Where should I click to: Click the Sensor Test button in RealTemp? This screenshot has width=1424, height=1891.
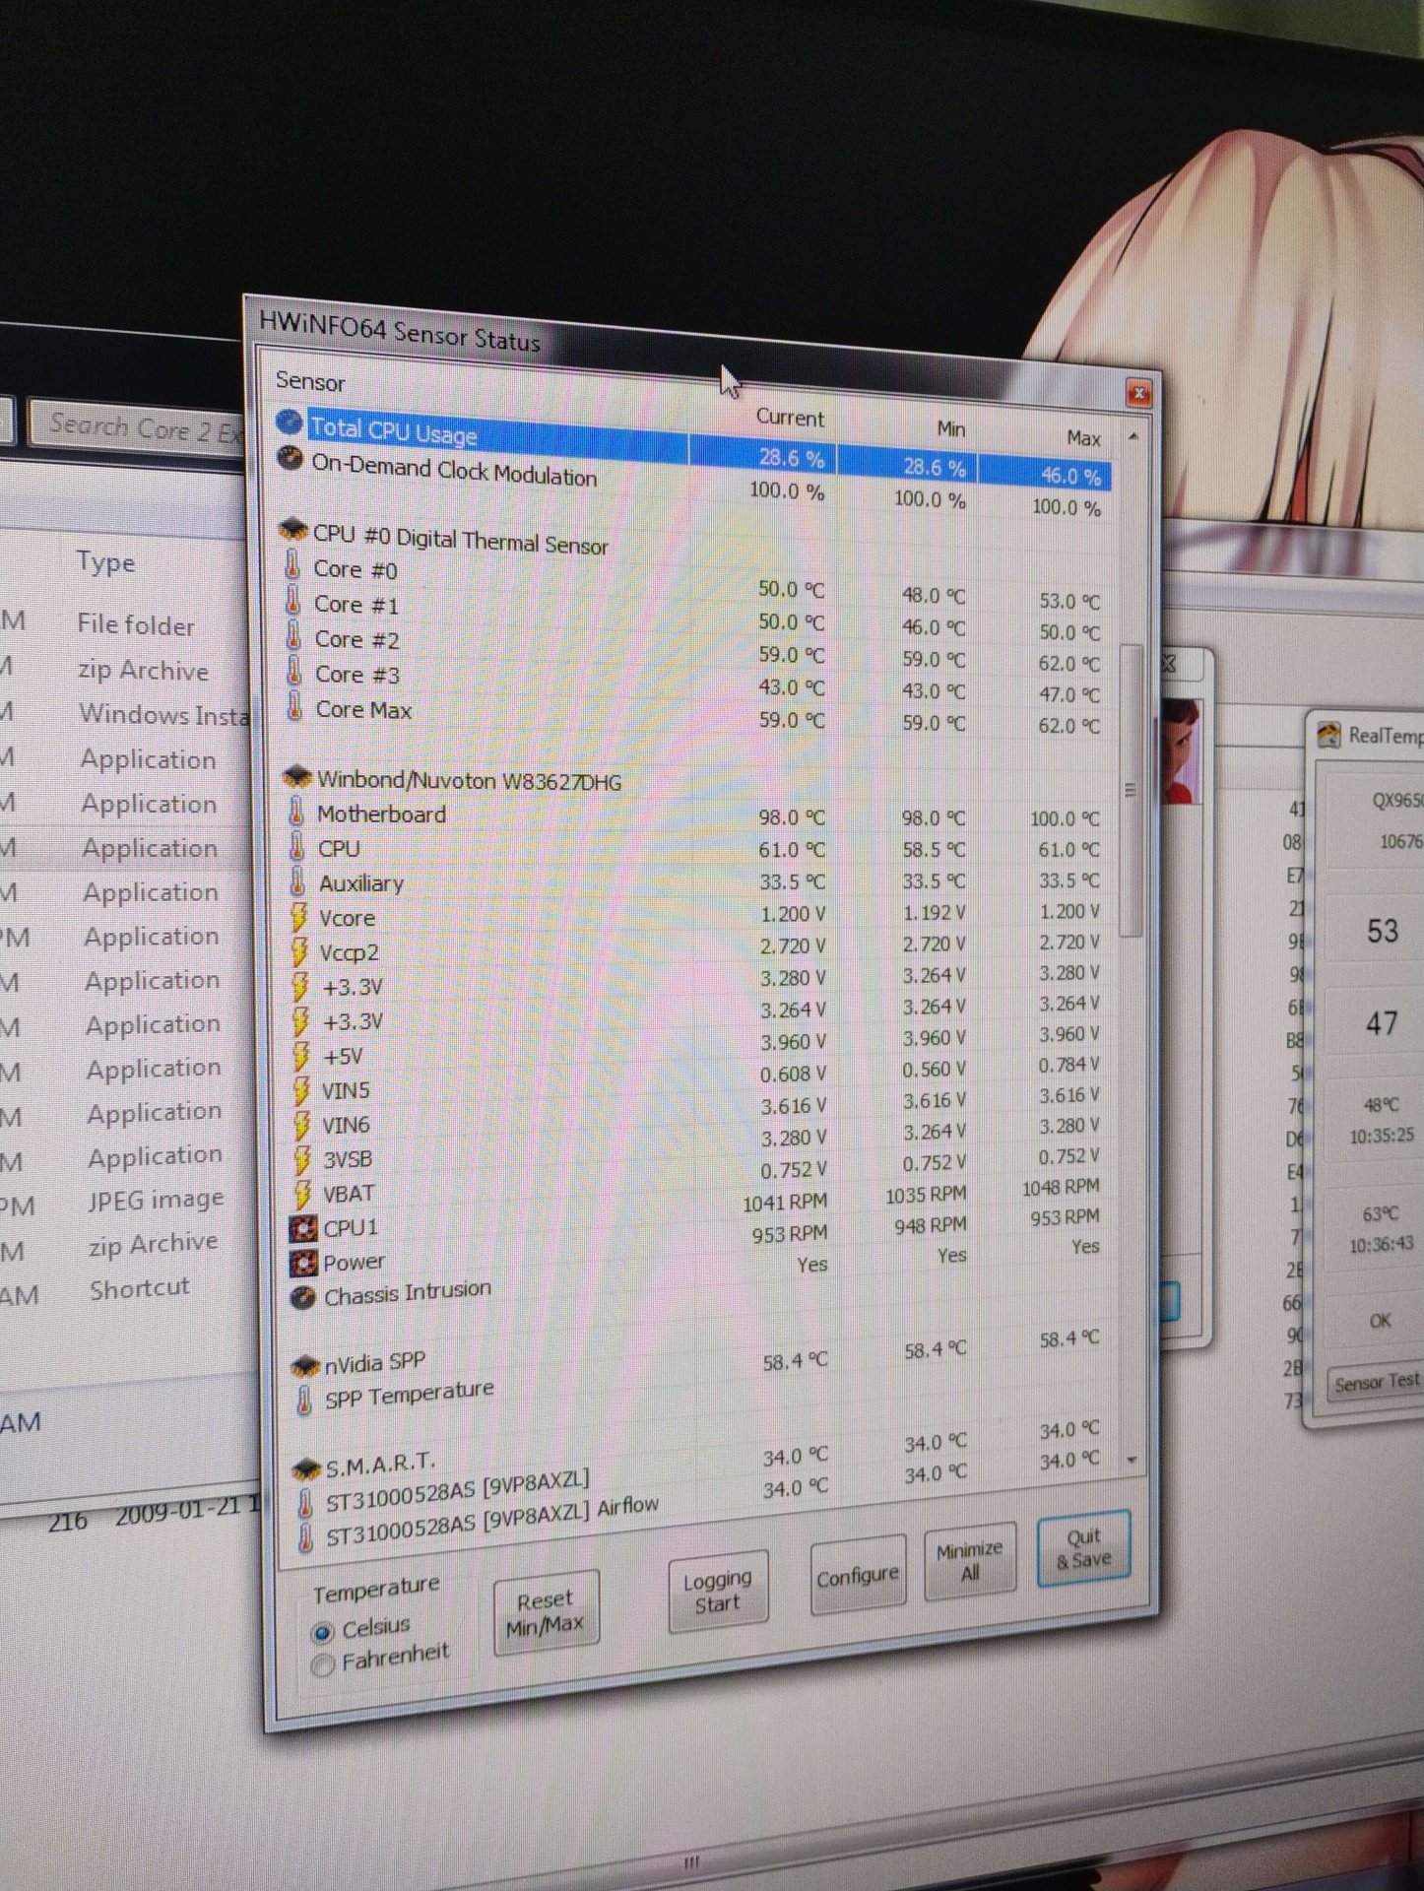coord(1376,1383)
